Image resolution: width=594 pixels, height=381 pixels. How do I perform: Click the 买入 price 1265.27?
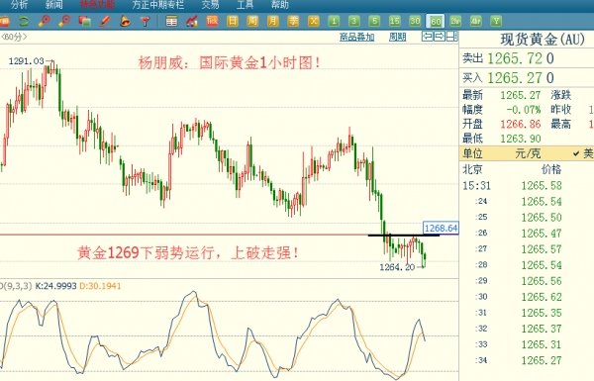pyautogui.click(x=515, y=78)
